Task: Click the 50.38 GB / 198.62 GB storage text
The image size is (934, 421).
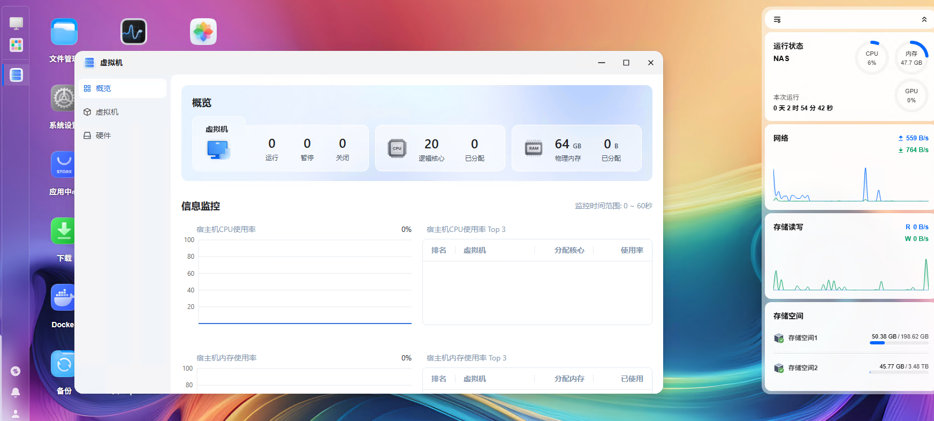Action: 900,336
